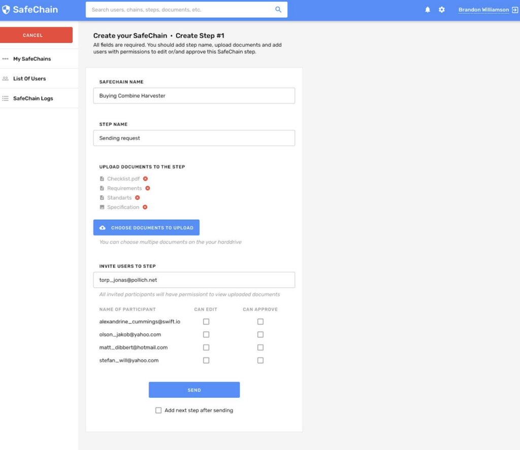Delete Specification with the red remove icon
520x450 pixels.
pyautogui.click(x=145, y=207)
